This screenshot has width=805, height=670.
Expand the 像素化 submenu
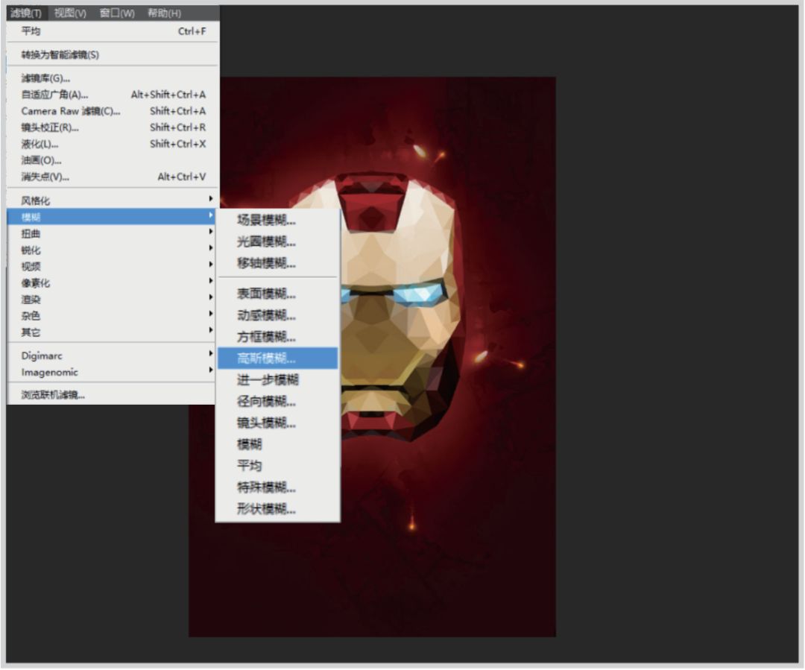tap(36, 283)
